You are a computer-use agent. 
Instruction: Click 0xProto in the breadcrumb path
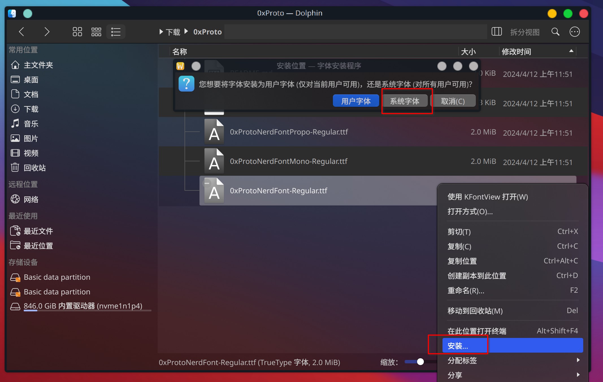(207, 32)
